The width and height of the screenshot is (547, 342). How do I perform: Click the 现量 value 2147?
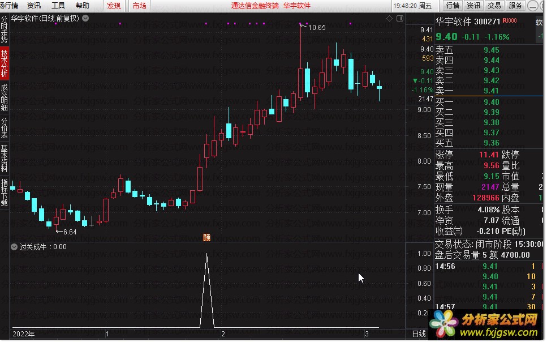click(x=490, y=187)
